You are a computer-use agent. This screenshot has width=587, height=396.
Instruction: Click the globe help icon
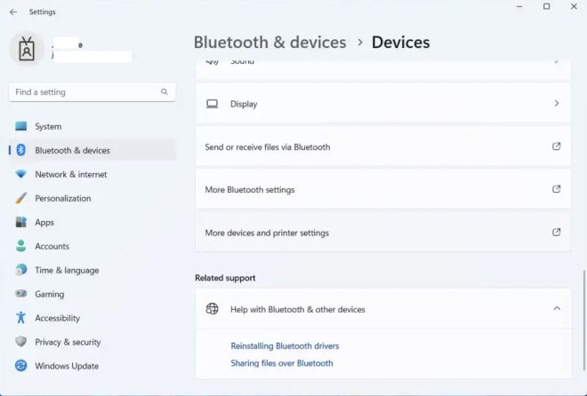click(212, 309)
